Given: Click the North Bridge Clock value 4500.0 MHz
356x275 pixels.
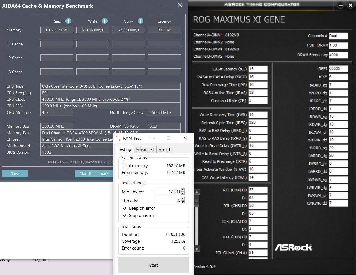Looking at the screenshot, I should pos(164,112).
